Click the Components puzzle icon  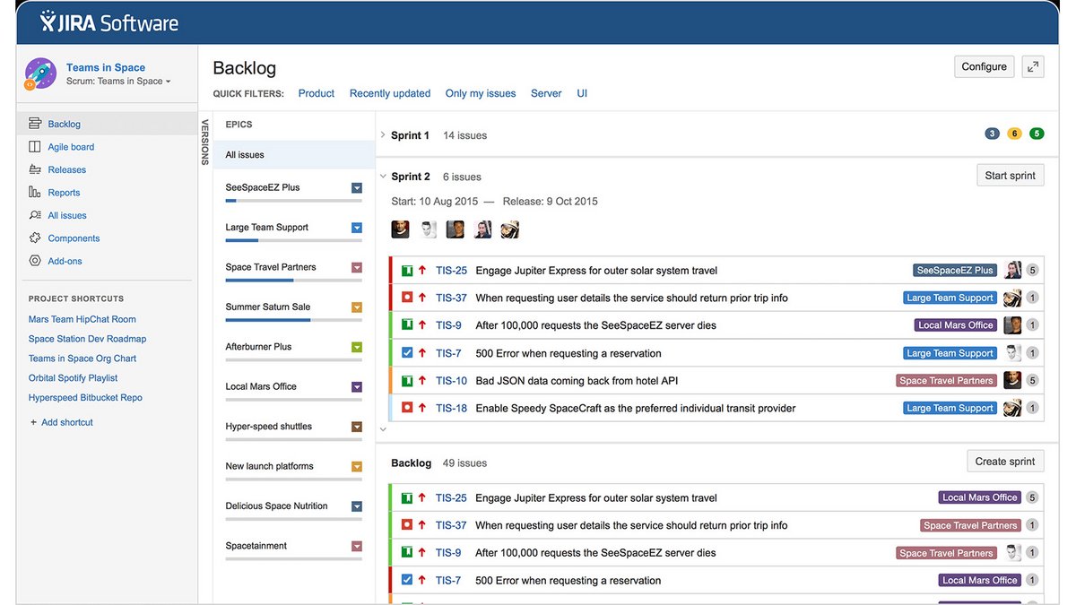pos(35,238)
